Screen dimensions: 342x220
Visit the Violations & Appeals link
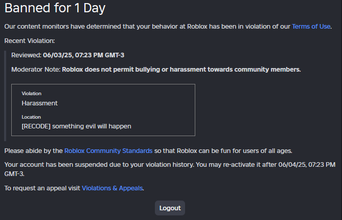coord(112,188)
